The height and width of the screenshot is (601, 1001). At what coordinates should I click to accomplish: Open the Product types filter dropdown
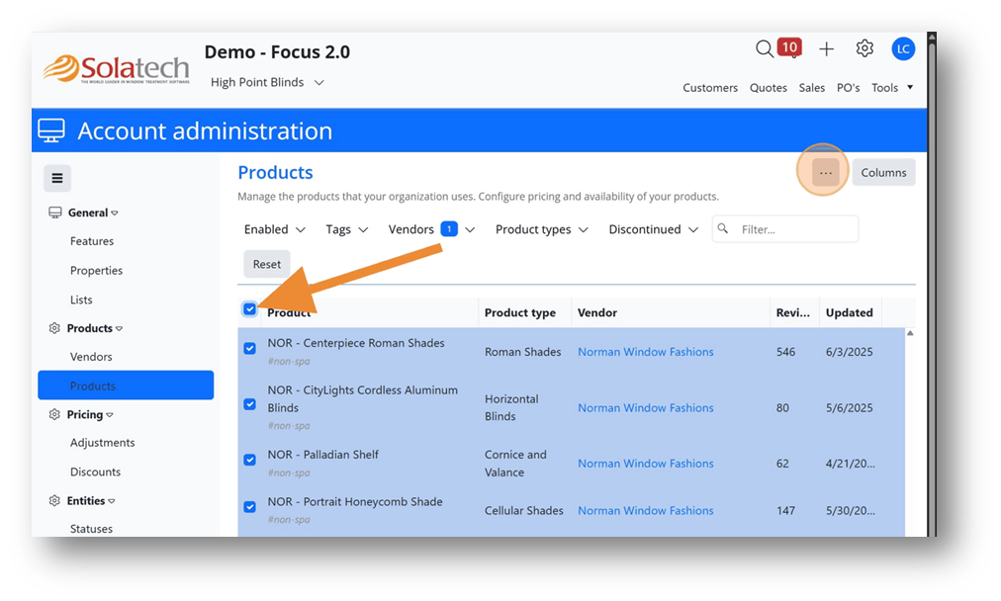(x=541, y=229)
